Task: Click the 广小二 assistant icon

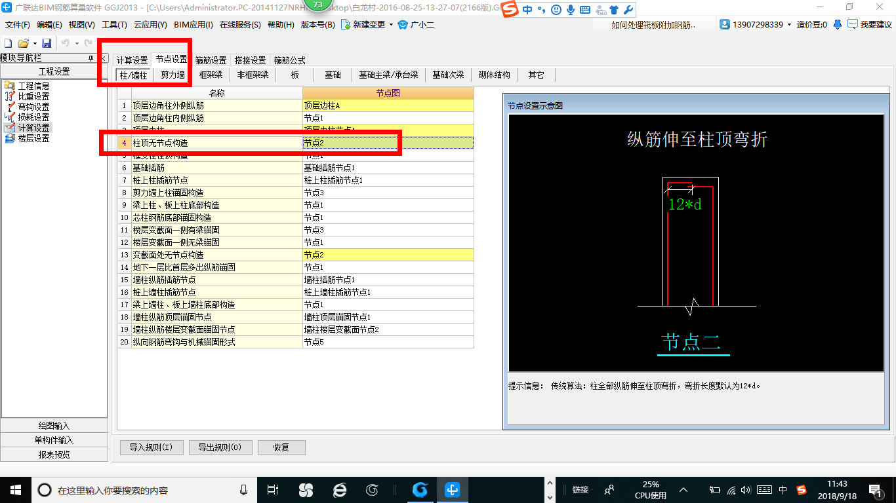Action: click(403, 25)
